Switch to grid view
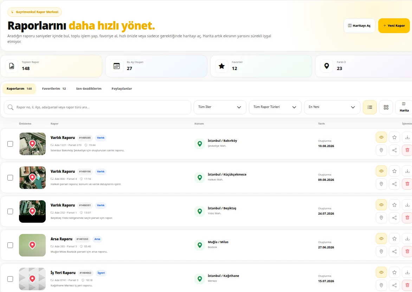The image size is (412, 292). (x=386, y=107)
